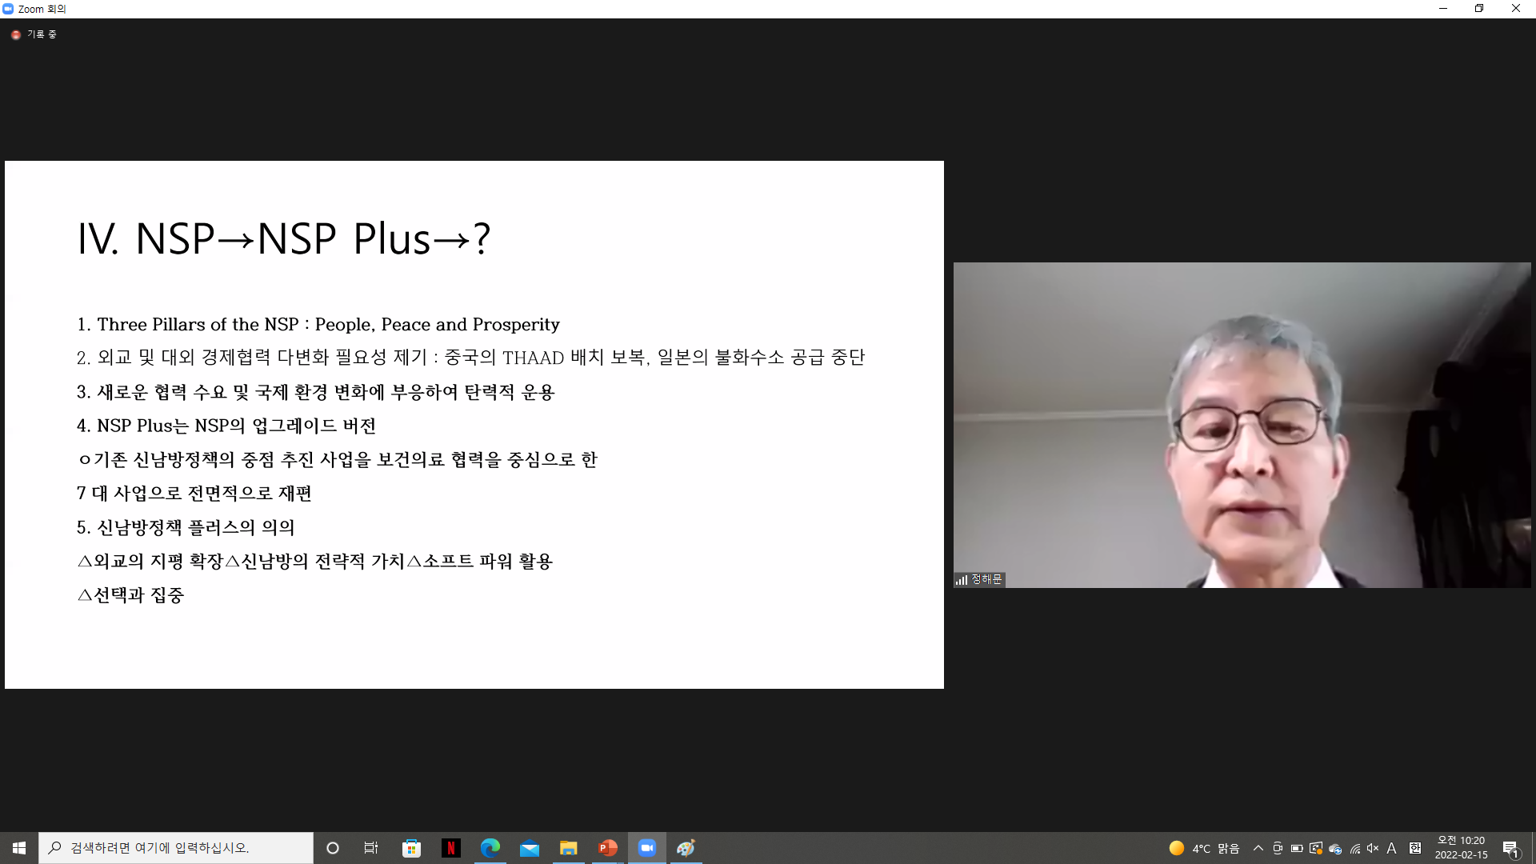
Task: Click the Windows search input box
Action: (x=176, y=848)
